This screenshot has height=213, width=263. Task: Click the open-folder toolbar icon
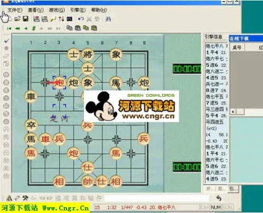[x=18, y=19]
